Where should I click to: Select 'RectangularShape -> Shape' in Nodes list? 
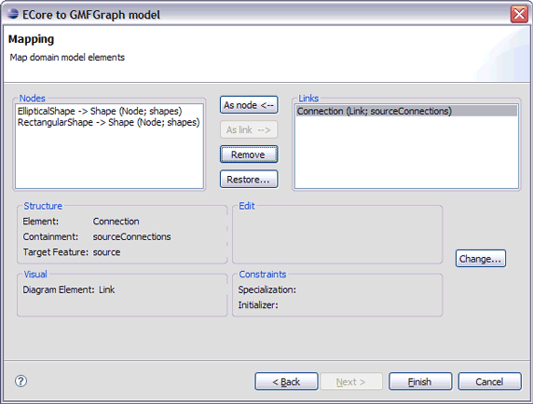[108, 122]
